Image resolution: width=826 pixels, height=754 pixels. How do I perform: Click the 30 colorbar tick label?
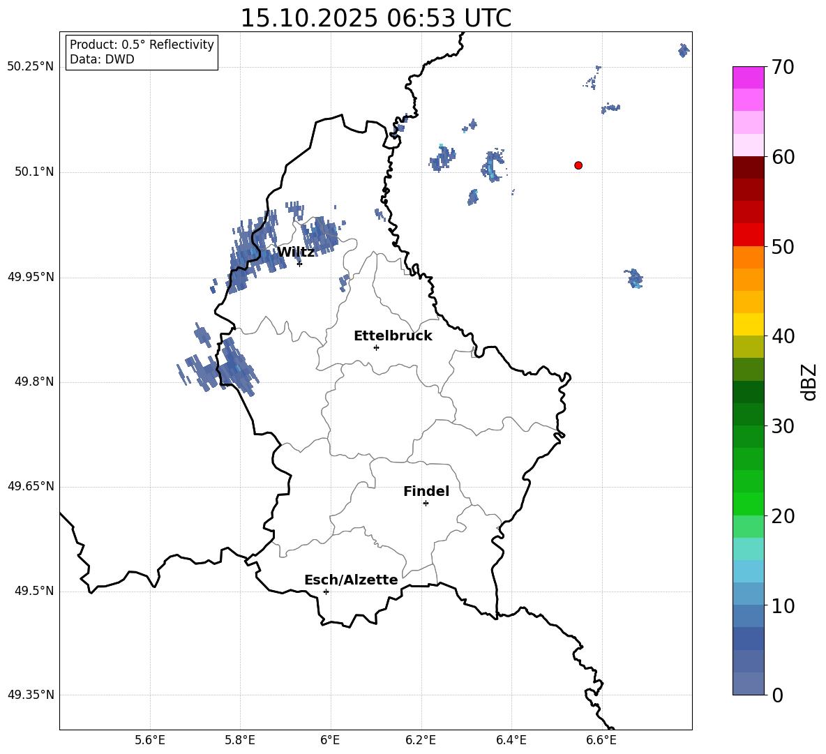[x=783, y=425]
